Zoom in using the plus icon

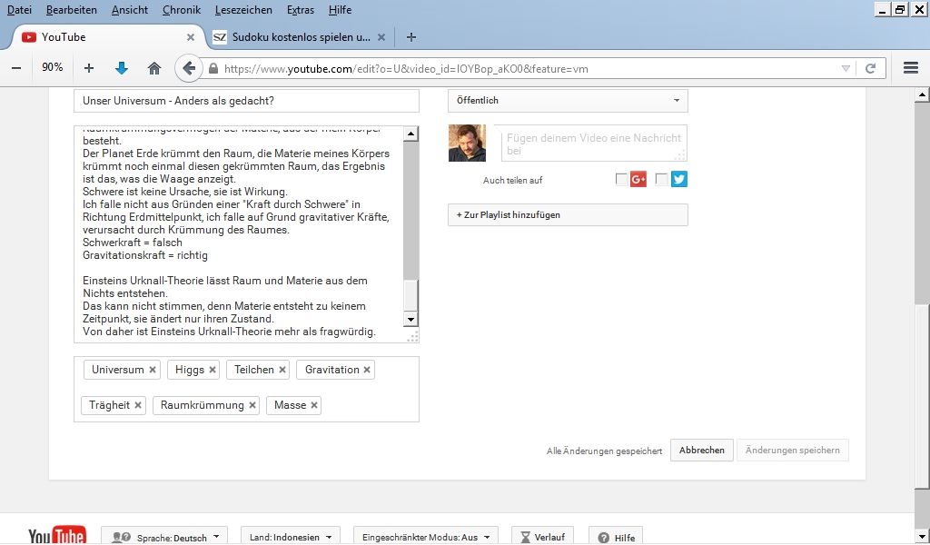(x=88, y=68)
